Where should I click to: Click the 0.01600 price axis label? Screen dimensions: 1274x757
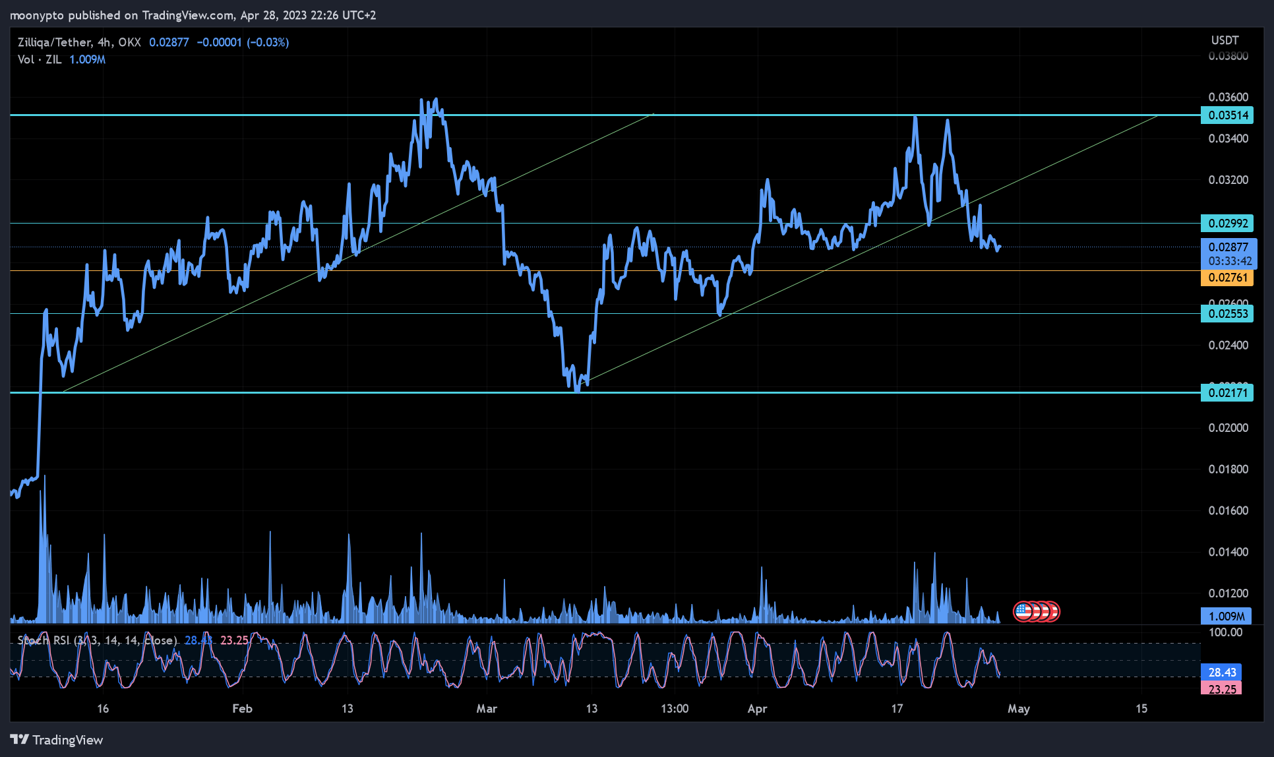(x=1228, y=510)
